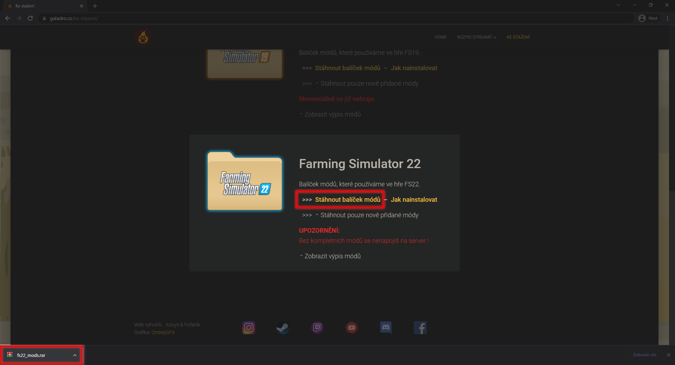Expand FS19 Zobrazit výpis módů

point(330,114)
